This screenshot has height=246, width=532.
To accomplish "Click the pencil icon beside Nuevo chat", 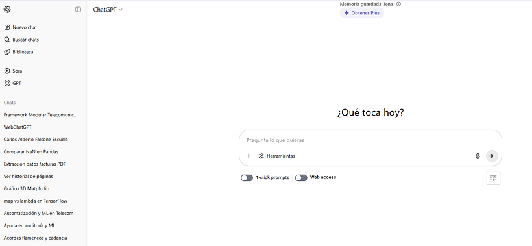I will click(6, 27).
